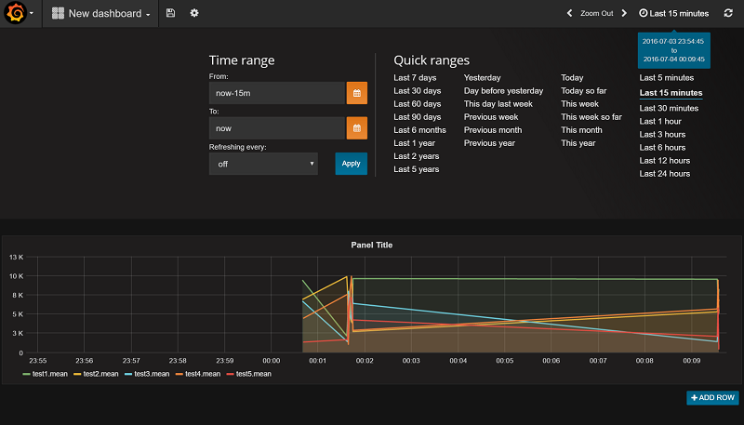Click the From input field

pos(276,93)
